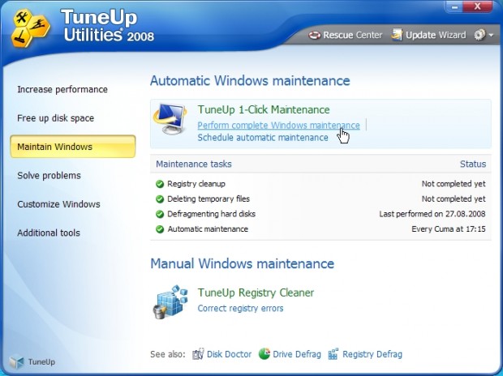503x376 pixels.
Task: Click the TuneUp 1-Click Maintenance monitor icon
Action: [170, 119]
